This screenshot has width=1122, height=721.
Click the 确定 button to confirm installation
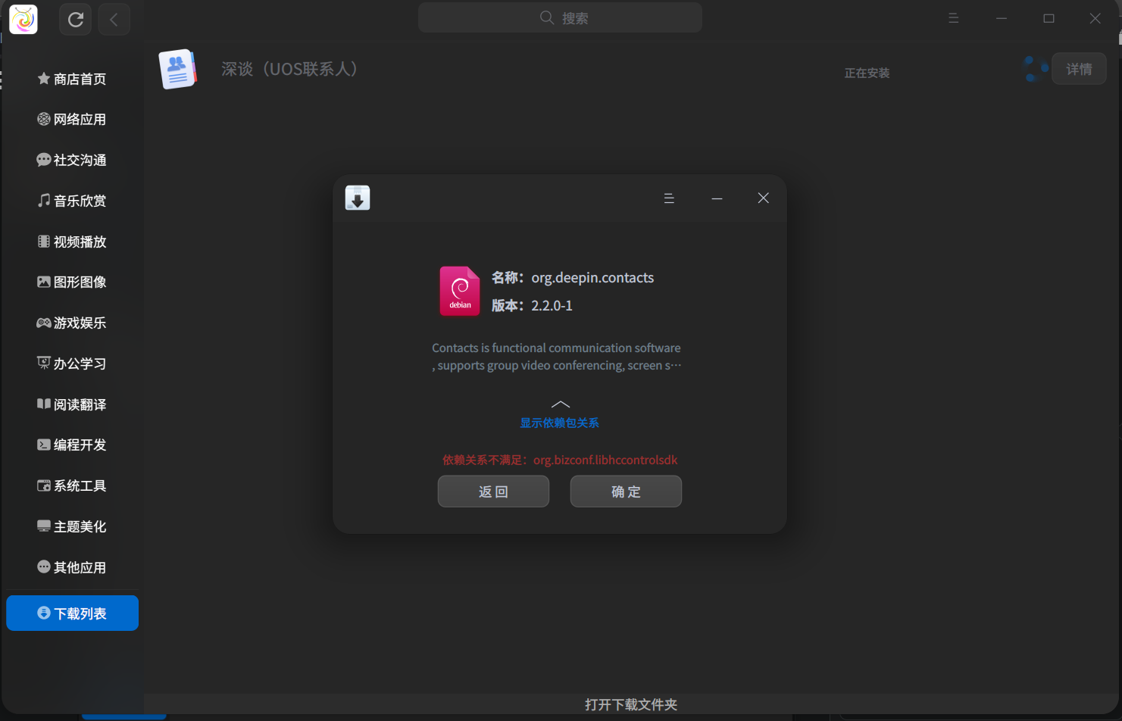tap(626, 491)
